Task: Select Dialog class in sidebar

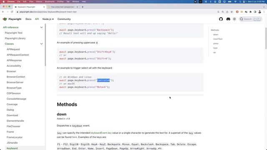Action: click(x=10, y=110)
